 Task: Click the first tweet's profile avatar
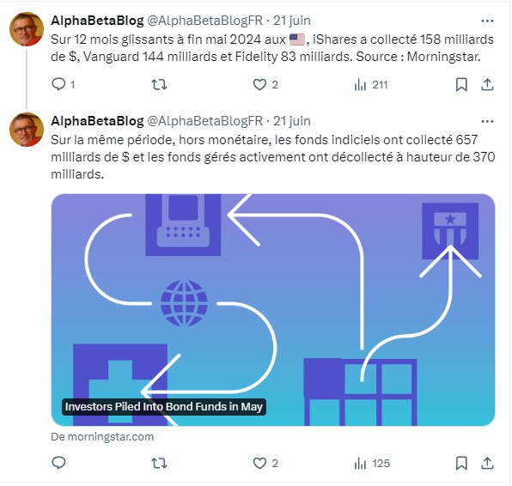pyautogui.click(x=27, y=29)
